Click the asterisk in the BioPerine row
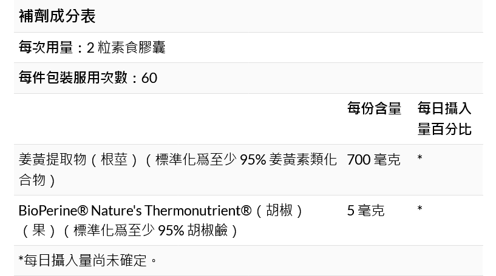Image resolution: width=496 pixels, height=276 pixels. point(420,209)
